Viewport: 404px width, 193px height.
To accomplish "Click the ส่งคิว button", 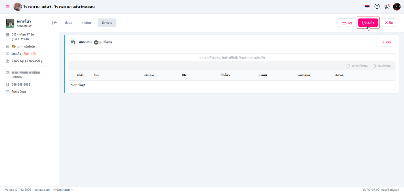I will (368, 23).
